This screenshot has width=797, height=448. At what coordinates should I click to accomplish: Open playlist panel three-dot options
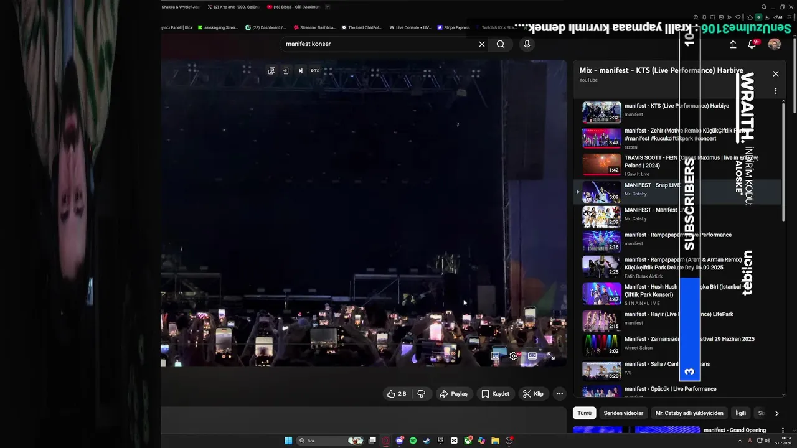tap(776, 91)
